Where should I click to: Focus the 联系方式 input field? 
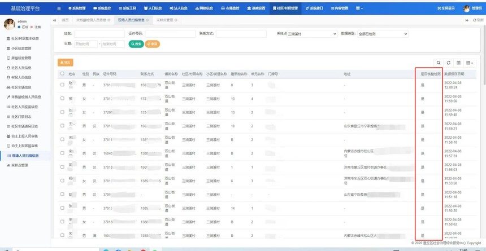coord(241,34)
